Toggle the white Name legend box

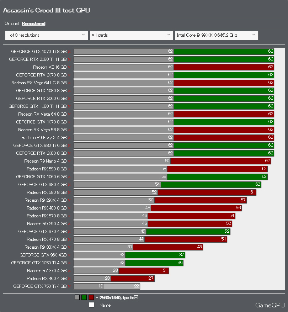click(x=91, y=305)
